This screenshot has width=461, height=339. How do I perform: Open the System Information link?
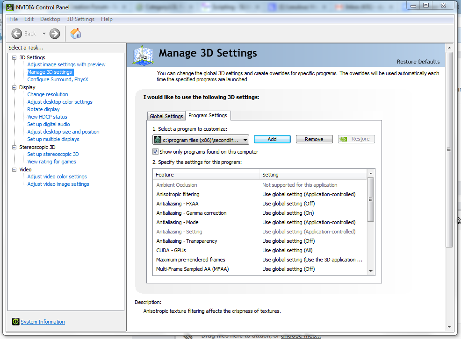43,322
